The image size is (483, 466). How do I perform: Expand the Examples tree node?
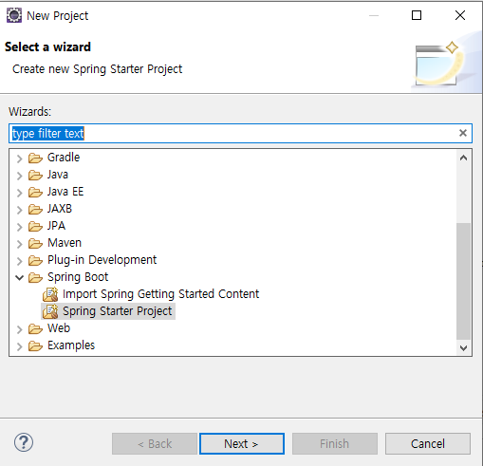[x=20, y=346]
